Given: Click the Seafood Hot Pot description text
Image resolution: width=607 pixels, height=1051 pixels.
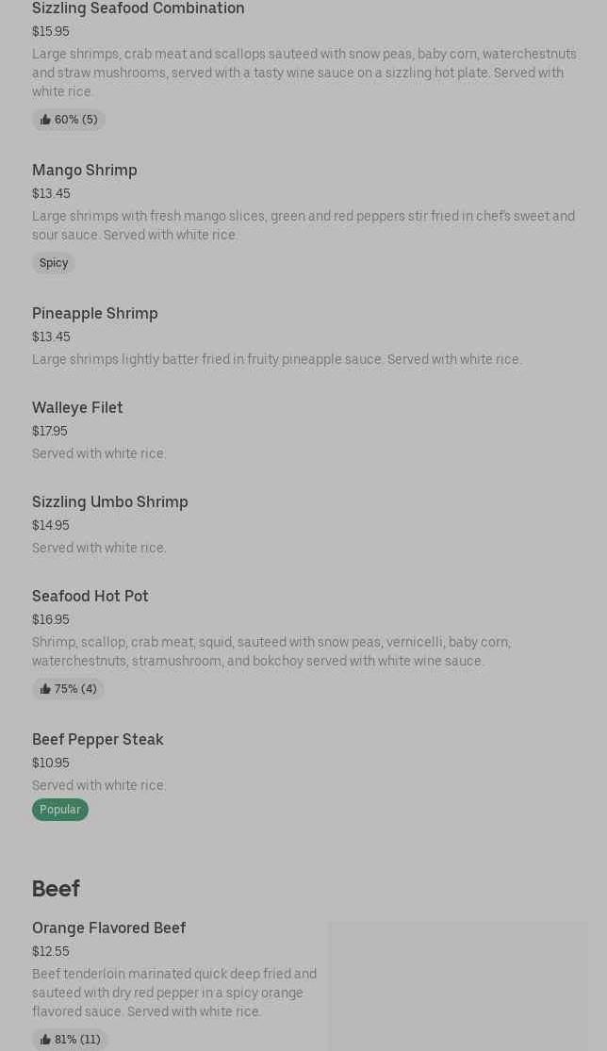Looking at the screenshot, I should 271,651.
